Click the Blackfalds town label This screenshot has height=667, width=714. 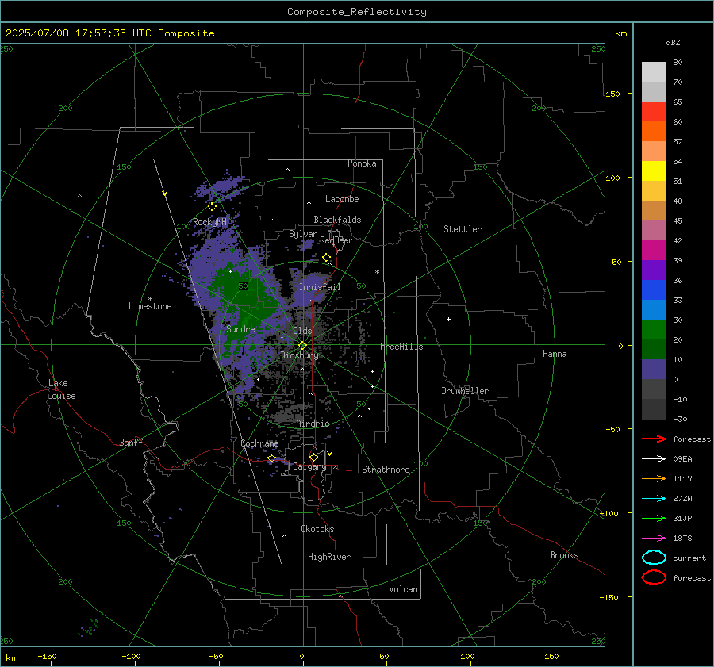[x=337, y=220]
